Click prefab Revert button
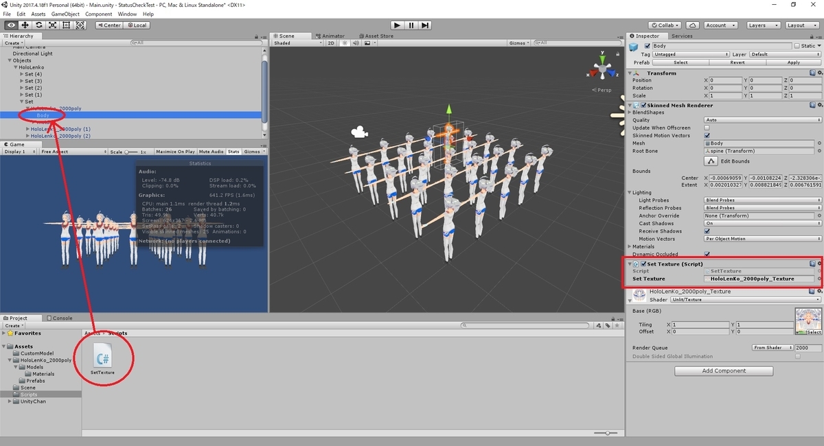824x446 pixels. [x=737, y=62]
